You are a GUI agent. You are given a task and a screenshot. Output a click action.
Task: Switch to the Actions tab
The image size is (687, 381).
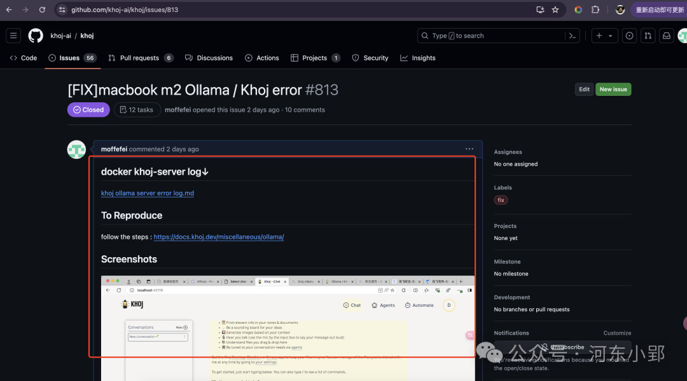click(x=262, y=58)
